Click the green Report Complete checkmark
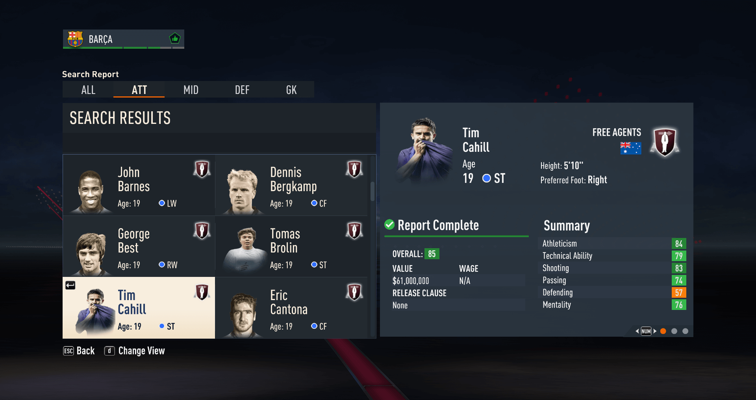756x400 pixels. [x=389, y=225]
